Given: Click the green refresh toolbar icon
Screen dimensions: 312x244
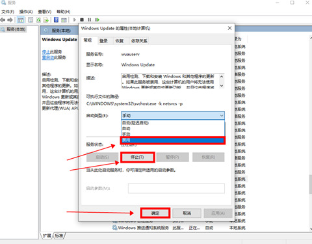Looking at the screenshot, I should [38, 20].
